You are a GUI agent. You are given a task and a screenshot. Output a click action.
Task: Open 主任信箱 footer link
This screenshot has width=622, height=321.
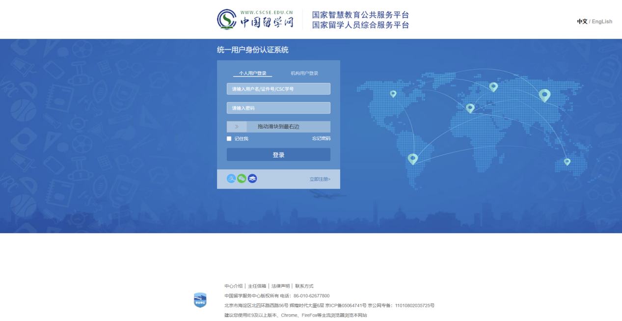pos(257,286)
